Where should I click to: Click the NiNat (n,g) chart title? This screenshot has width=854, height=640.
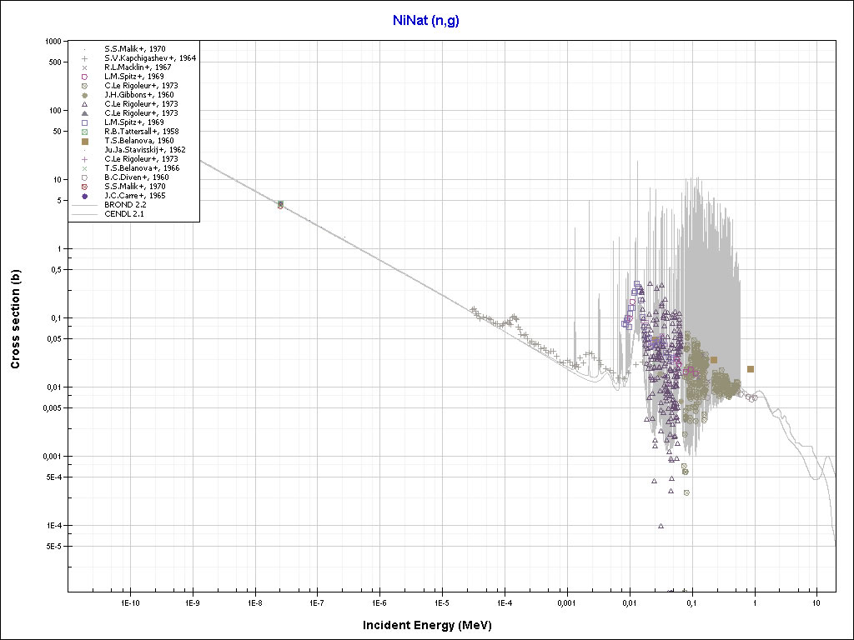[426, 21]
